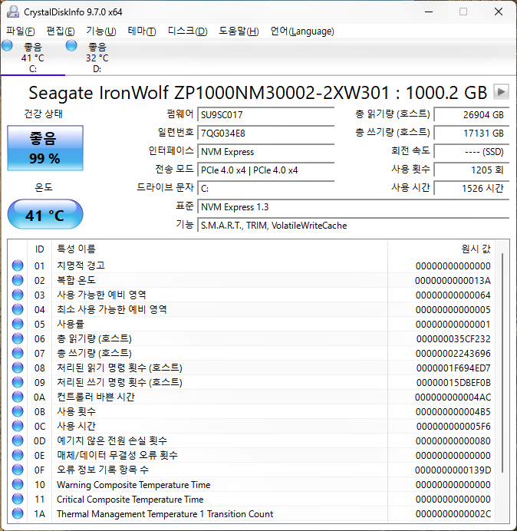This screenshot has width=517, height=531.
Task: Click status circle of 0B 사용 횟수
Action: pyautogui.click(x=18, y=411)
